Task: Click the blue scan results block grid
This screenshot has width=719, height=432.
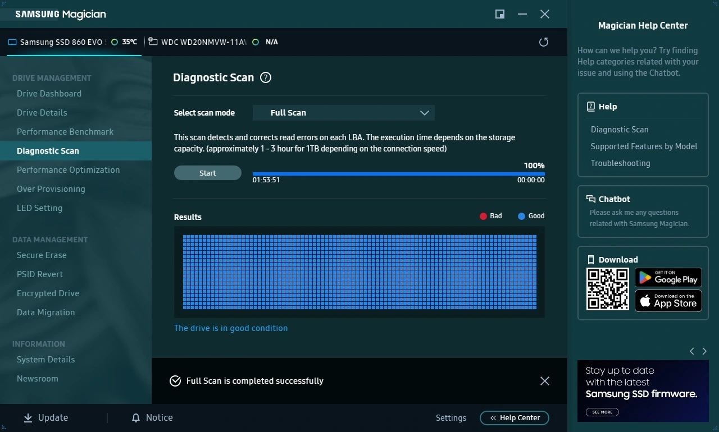Action: pyautogui.click(x=359, y=272)
